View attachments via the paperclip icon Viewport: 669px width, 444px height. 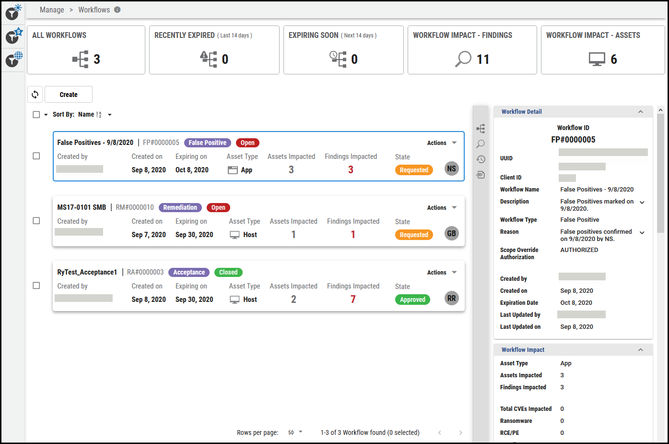coord(481,175)
